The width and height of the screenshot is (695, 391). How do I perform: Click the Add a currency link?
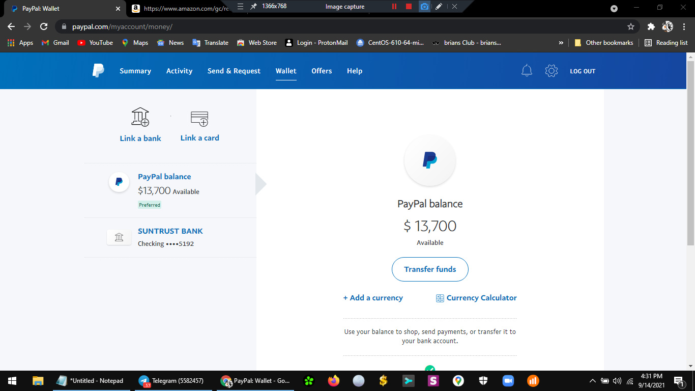(373, 298)
